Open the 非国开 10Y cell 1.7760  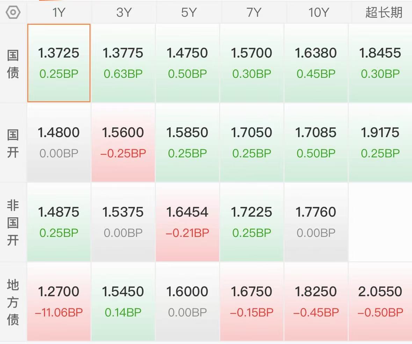coord(316,222)
